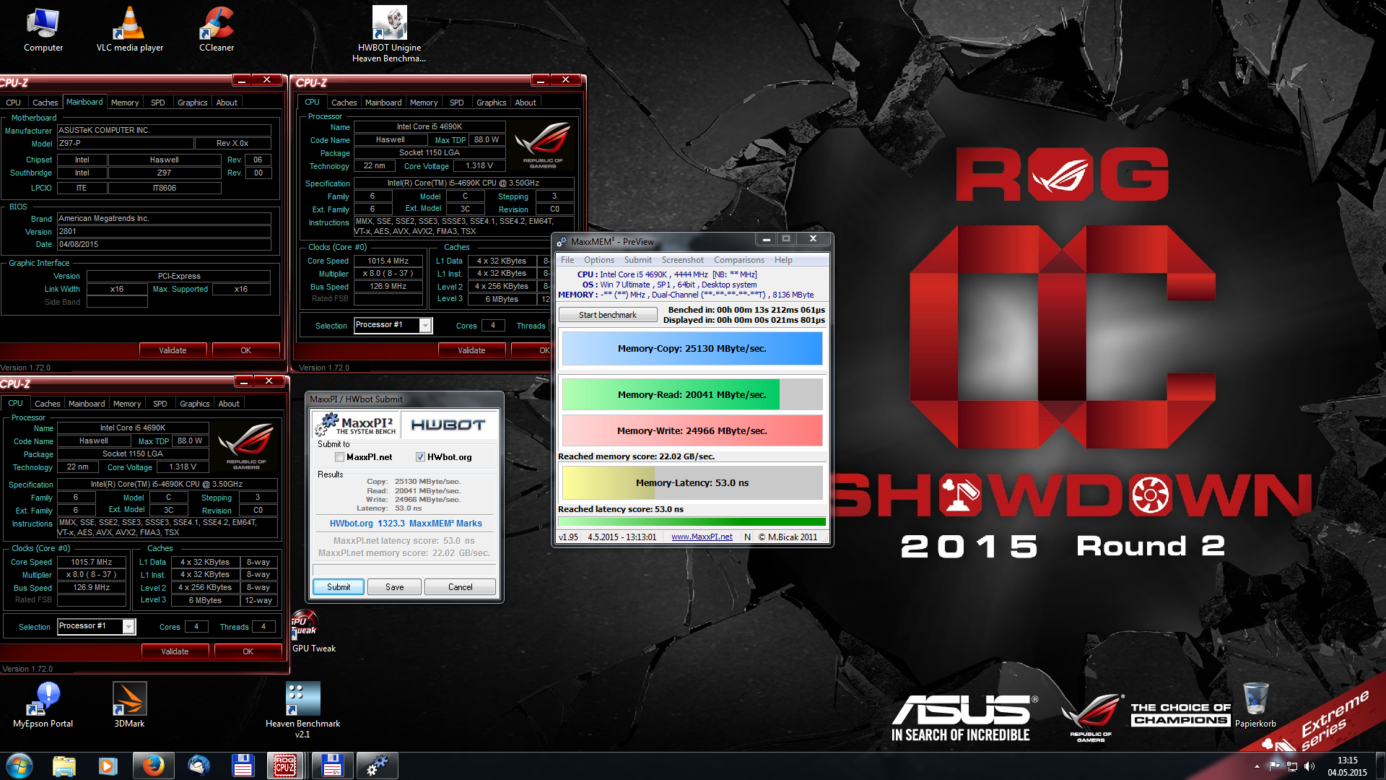Open the GPU Tweak desktop shortcut
The image size is (1386, 780).
(x=313, y=632)
